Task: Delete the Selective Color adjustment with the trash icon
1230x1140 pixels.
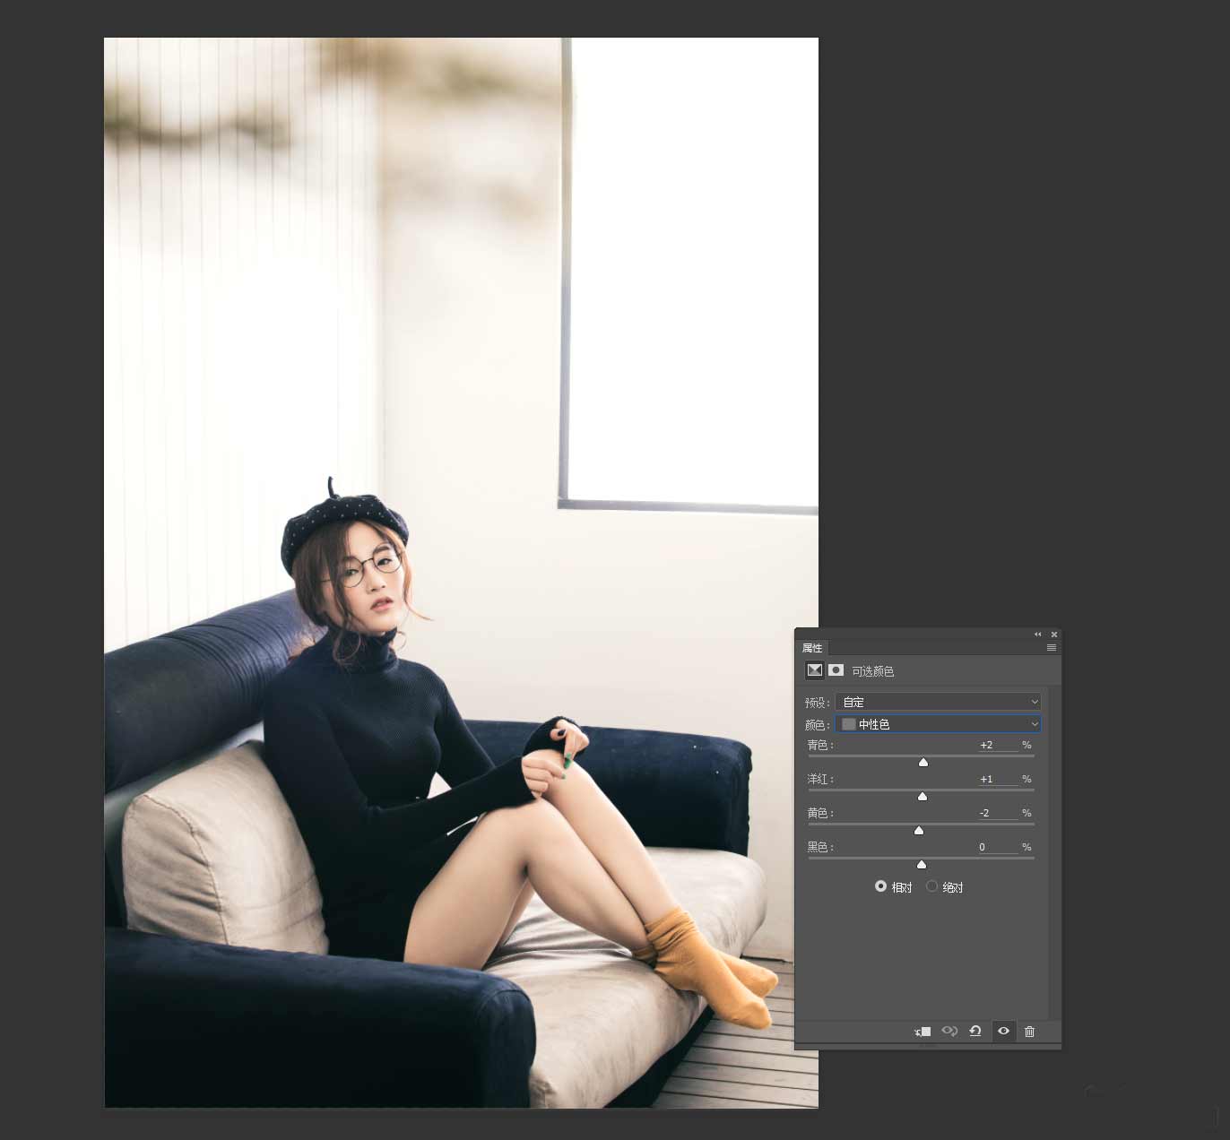Action: (x=1029, y=1032)
